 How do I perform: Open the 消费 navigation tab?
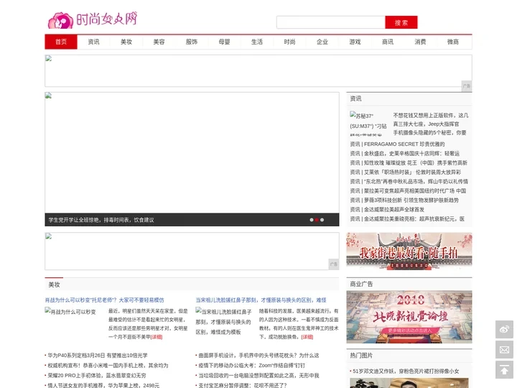point(420,42)
